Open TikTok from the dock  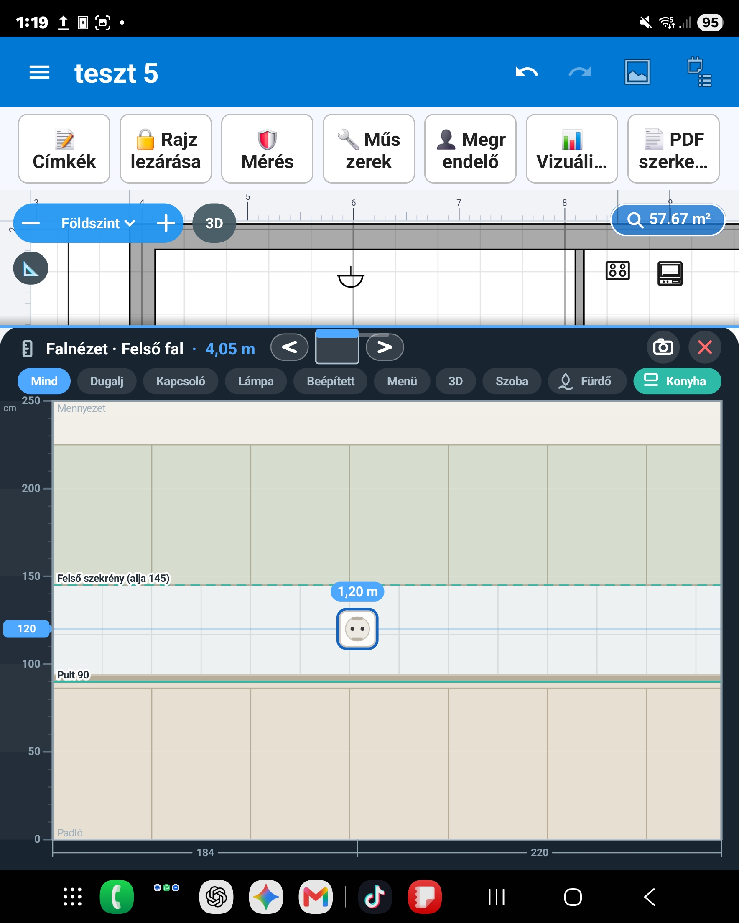(x=375, y=897)
